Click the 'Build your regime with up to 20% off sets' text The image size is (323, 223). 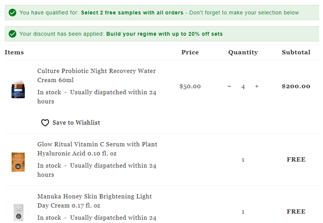point(164,34)
